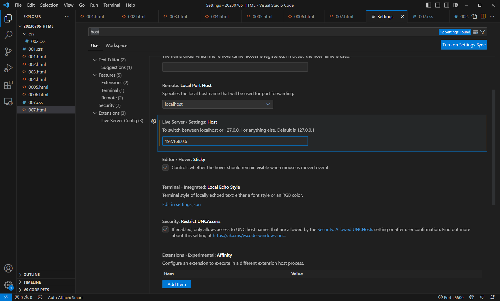Toggle Restrict UNCAccess checkbox
500x301 pixels.
coord(165,230)
